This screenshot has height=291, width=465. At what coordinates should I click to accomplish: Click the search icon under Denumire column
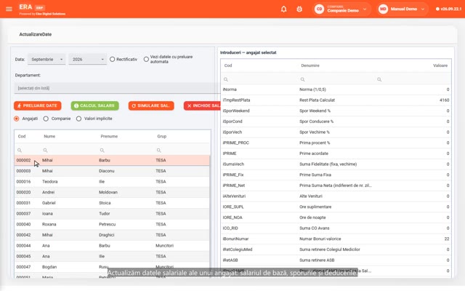[x=302, y=79]
